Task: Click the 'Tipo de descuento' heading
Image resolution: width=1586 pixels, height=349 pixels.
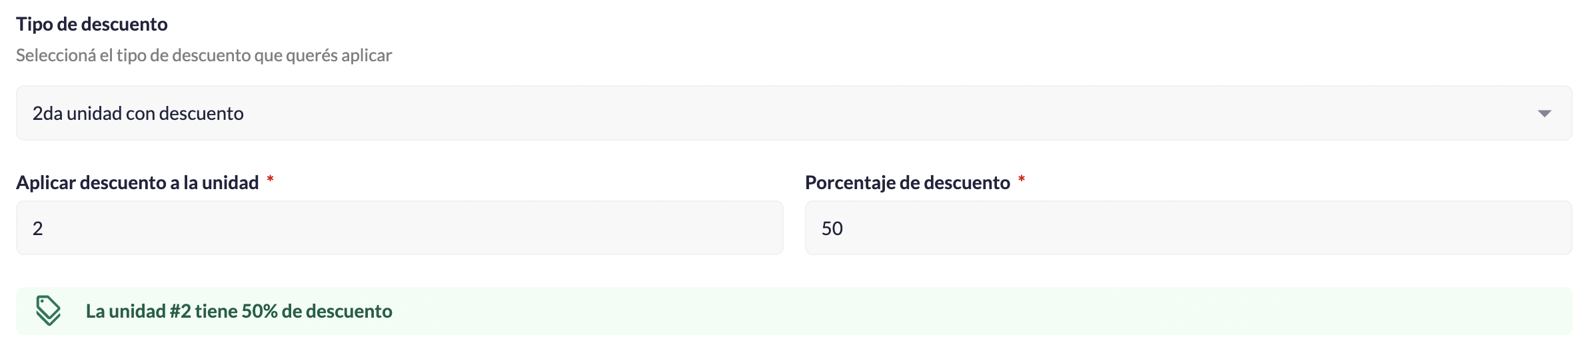Action: tap(92, 24)
